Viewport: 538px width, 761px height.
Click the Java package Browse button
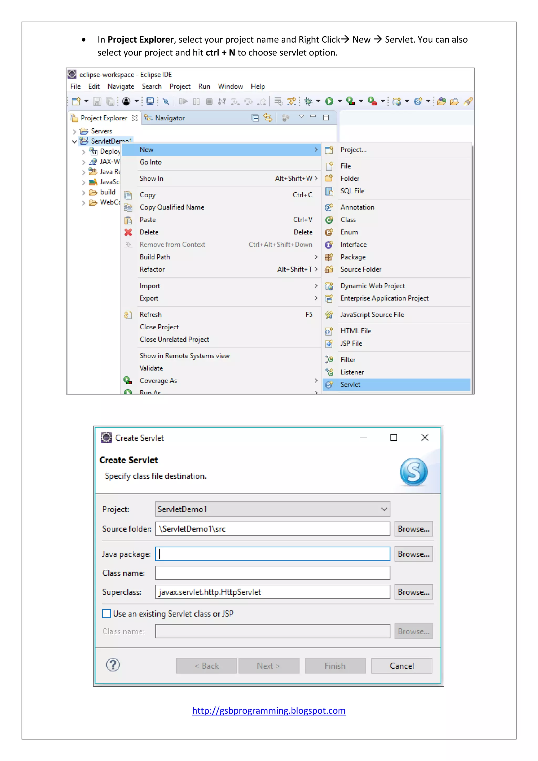pyautogui.click(x=413, y=554)
